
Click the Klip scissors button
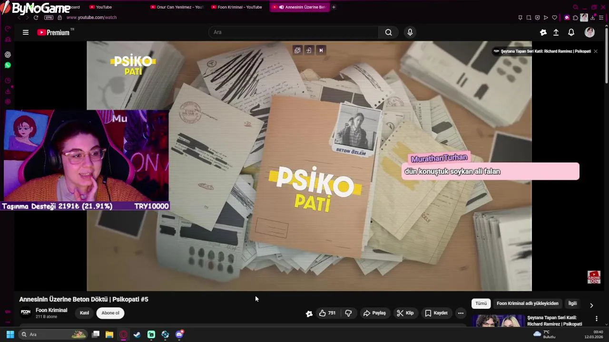pyautogui.click(x=405, y=313)
